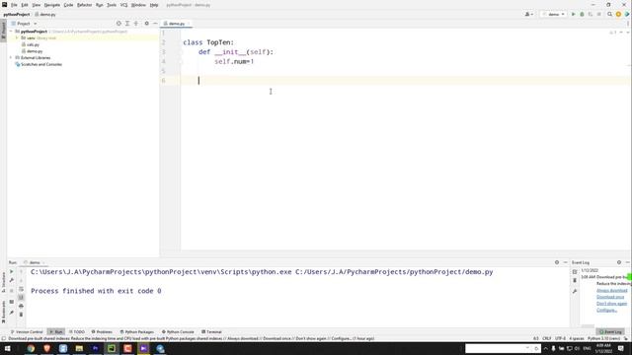Open the VCS menu

[123, 5]
